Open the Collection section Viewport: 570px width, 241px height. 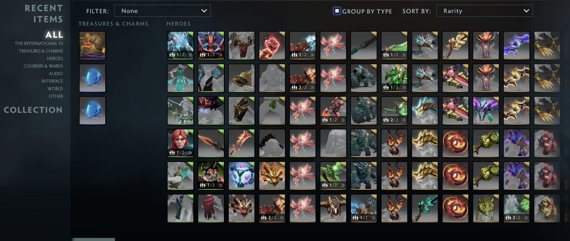[33, 110]
